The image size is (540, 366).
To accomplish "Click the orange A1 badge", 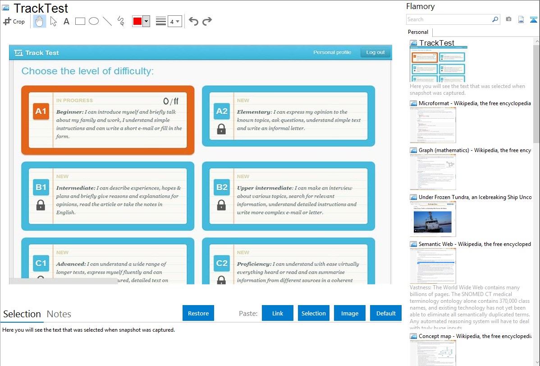I will [41, 111].
